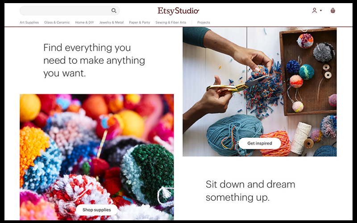Open the Jewelry & Metal category
357x223 pixels.
click(111, 22)
